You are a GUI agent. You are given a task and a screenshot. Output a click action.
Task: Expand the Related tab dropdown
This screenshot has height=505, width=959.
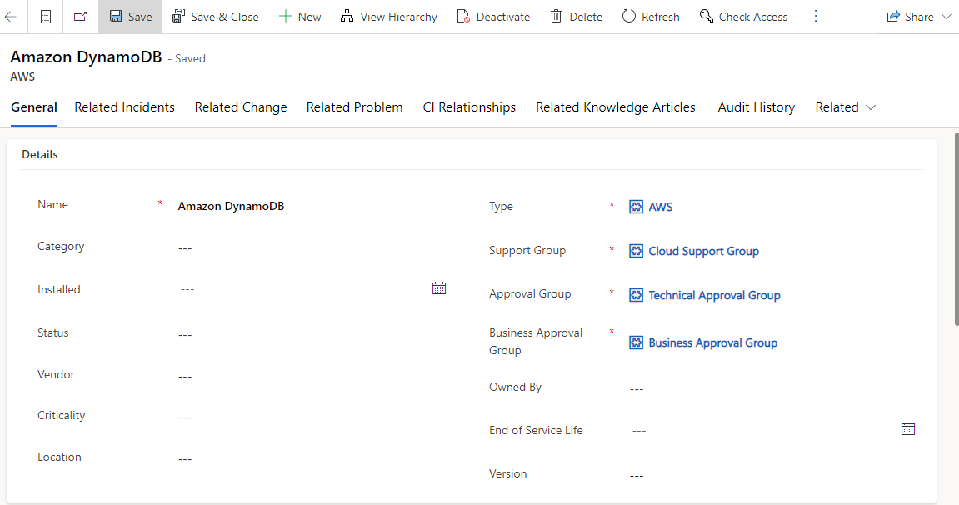click(845, 107)
